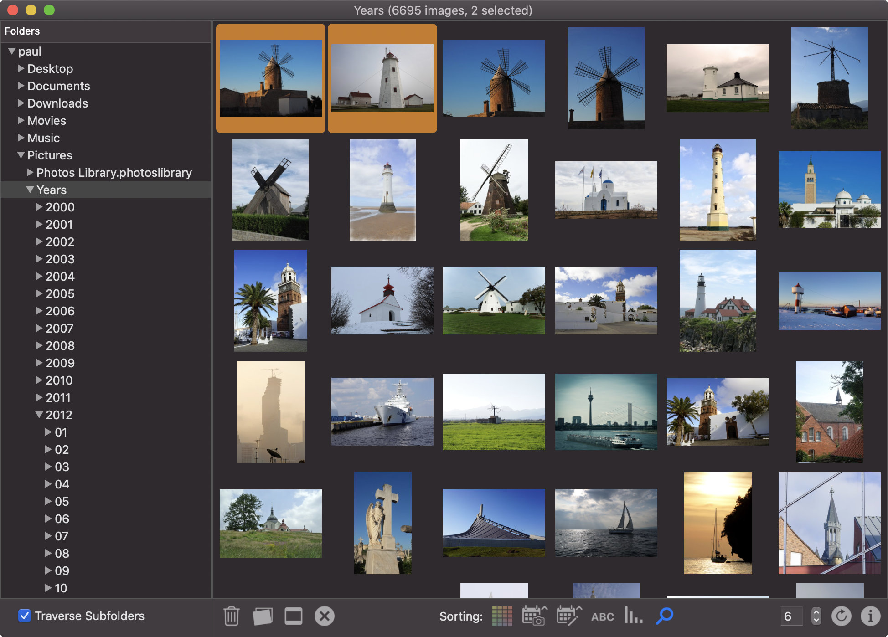
Task: Select the lighthouse on rocky cliff thumbnail
Action: click(718, 301)
